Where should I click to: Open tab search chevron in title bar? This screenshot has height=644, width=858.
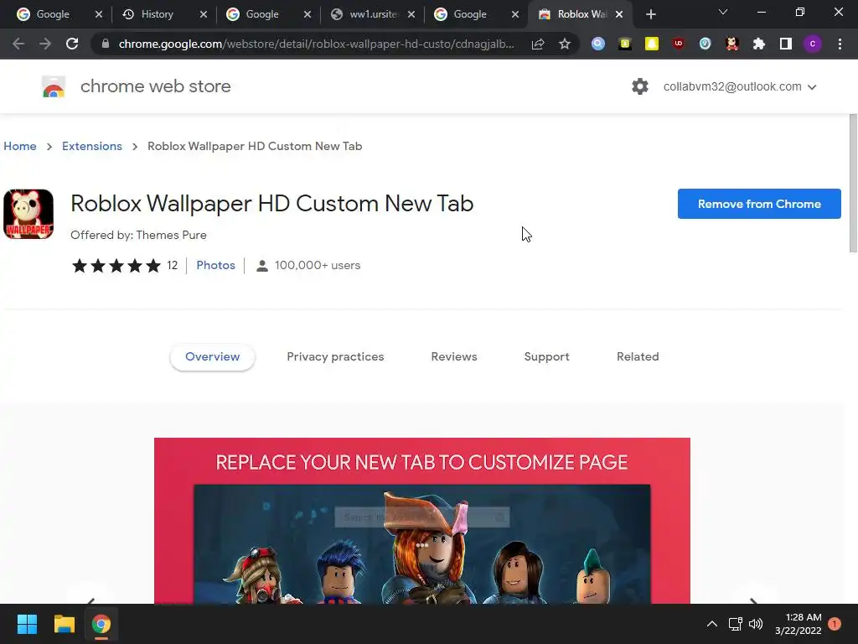723,12
